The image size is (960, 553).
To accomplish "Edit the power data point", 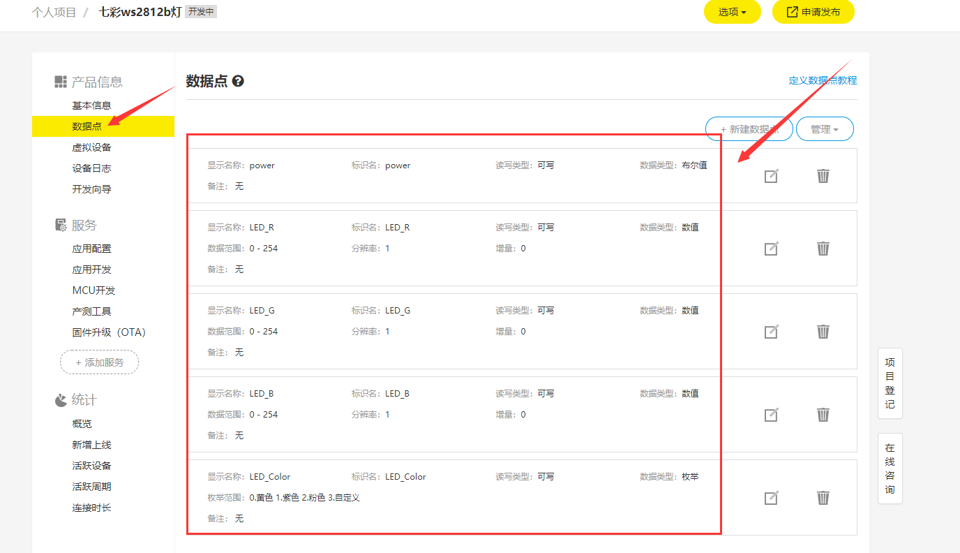I will [x=771, y=176].
